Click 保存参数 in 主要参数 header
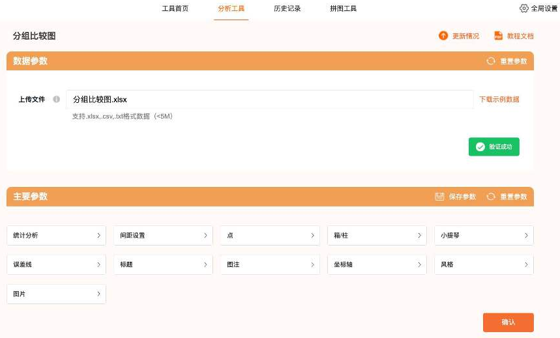 (462, 197)
